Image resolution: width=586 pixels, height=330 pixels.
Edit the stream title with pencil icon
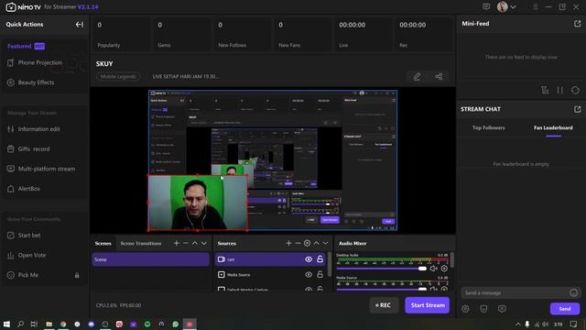417,77
